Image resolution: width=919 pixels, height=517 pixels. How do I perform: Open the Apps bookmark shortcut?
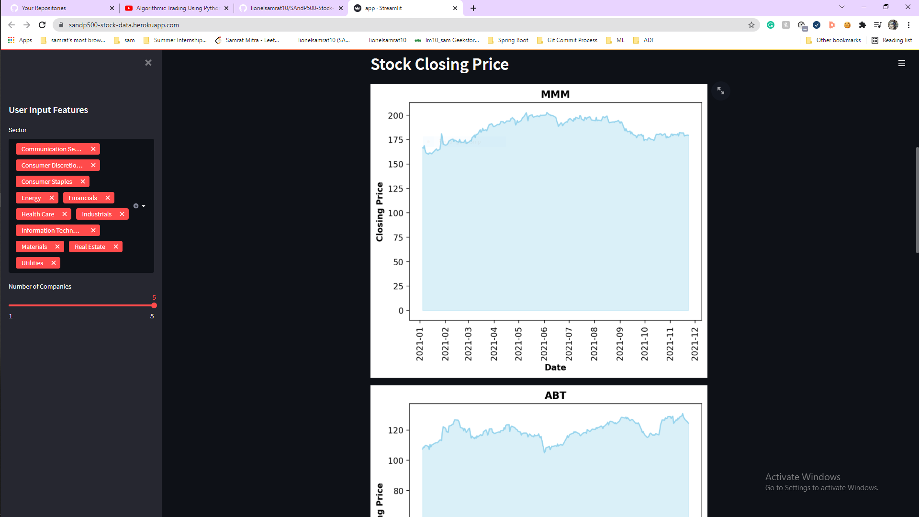tap(20, 40)
